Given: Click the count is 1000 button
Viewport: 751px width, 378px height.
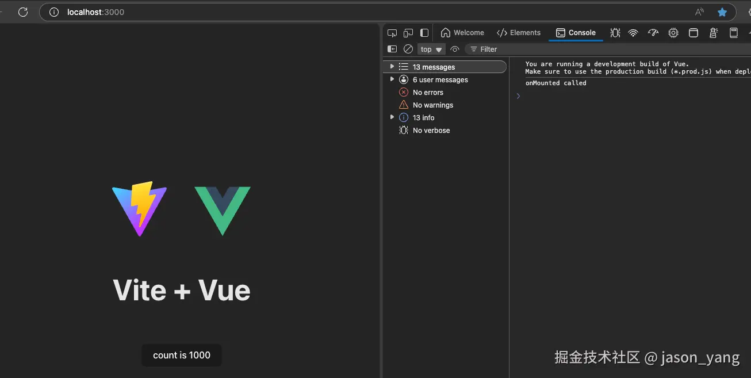Looking at the screenshot, I should click(182, 355).
